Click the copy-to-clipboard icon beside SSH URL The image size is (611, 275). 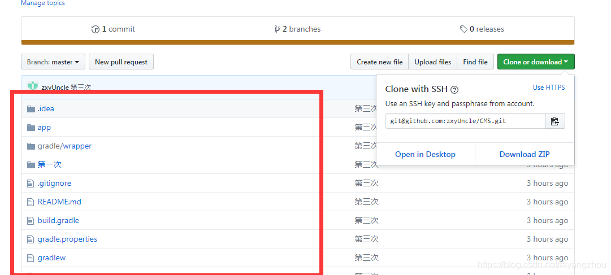click(x=555, y=121)
